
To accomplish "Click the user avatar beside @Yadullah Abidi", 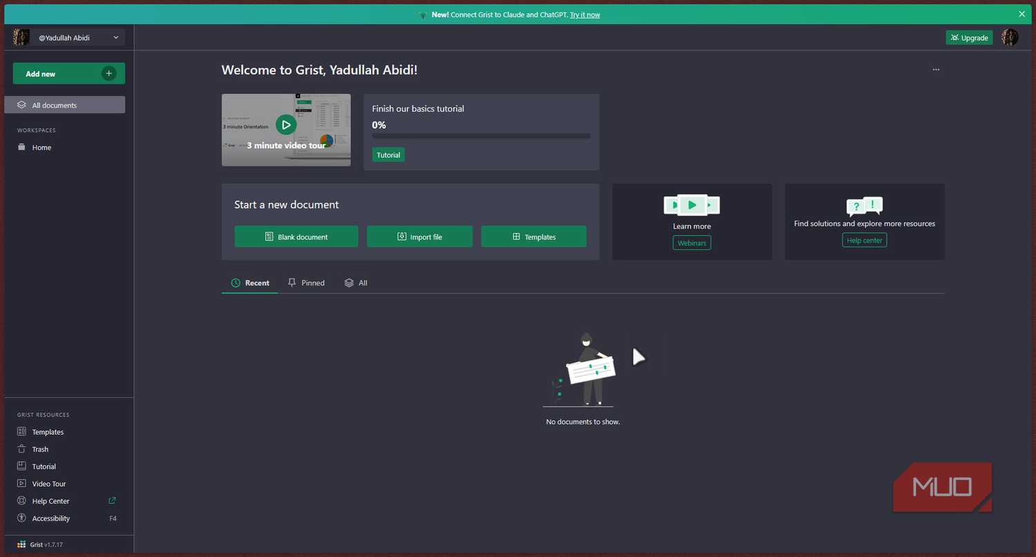I will pyautogui.click(x=21, y=37).
